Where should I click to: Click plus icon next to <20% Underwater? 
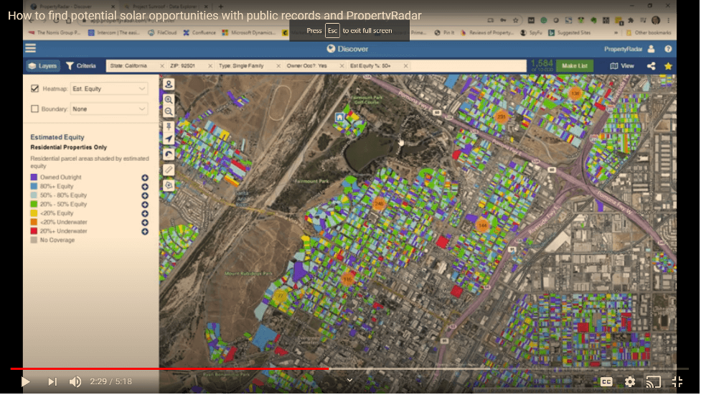pos(145,223)
